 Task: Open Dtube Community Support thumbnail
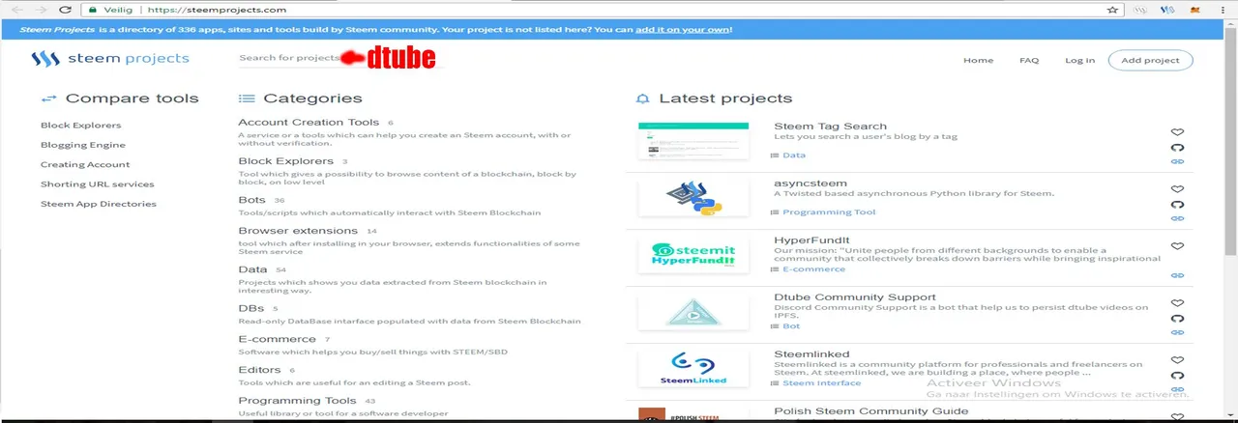pyautogui.click(x=693, y=313)
